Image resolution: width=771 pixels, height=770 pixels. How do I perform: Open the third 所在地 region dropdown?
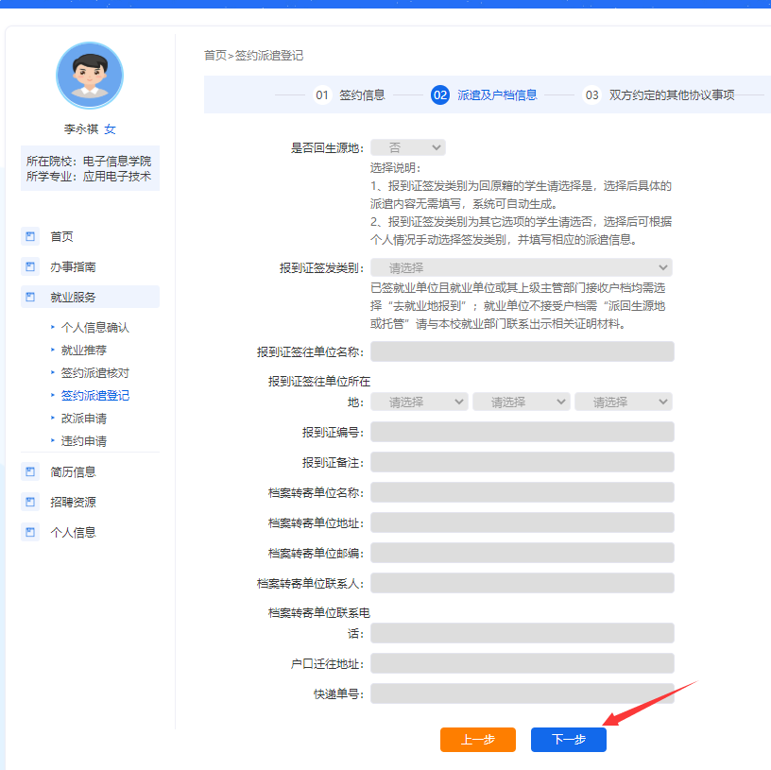pos(623,402)
